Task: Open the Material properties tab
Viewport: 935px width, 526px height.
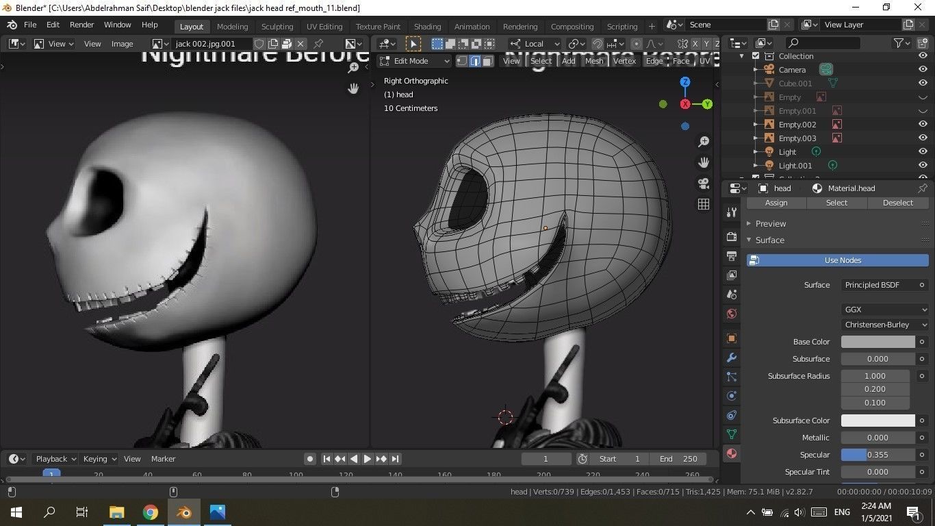Action: (732, 453)
